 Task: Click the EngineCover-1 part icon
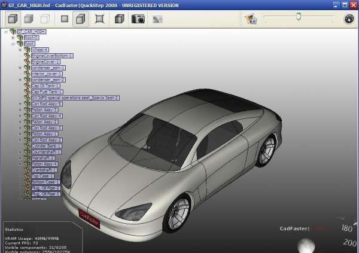(27, 62)
